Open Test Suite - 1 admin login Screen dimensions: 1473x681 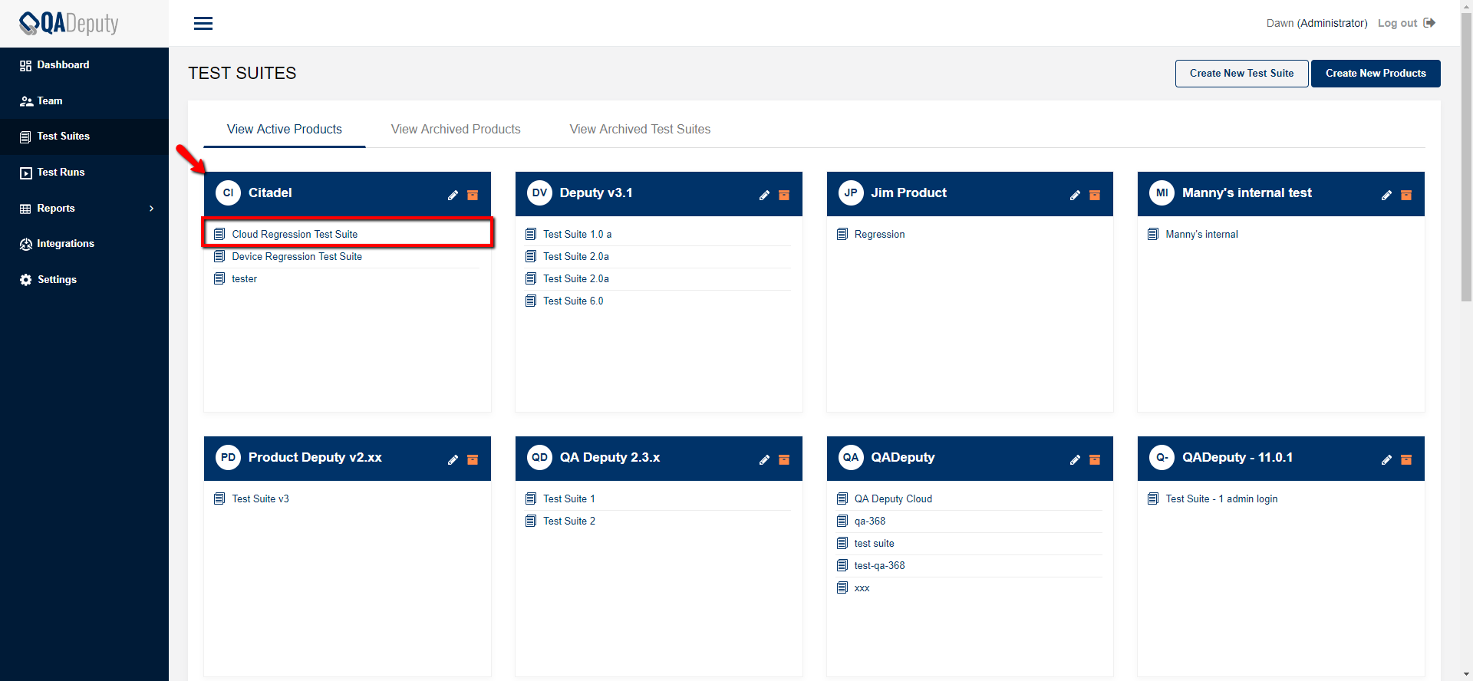point(1221,499)
